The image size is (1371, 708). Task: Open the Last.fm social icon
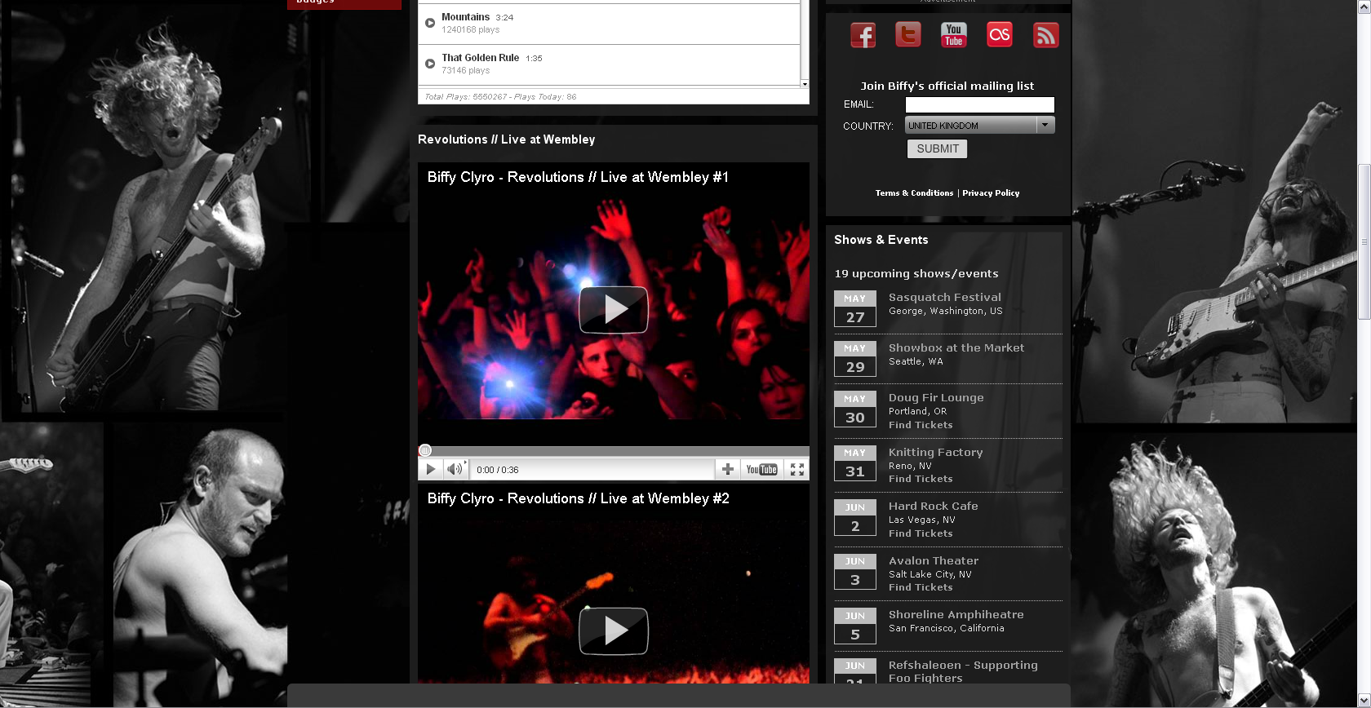pyautogui.click(x=1000, y=35)
